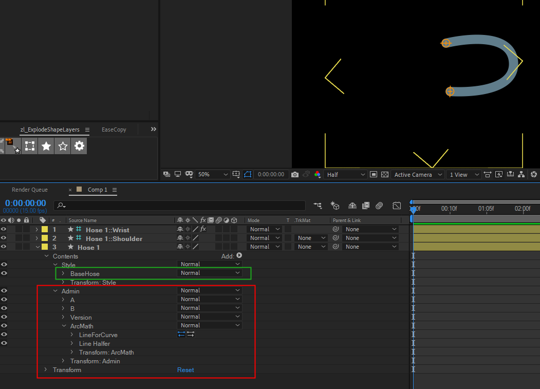The height and width of the screenshot is (389, 540).
Task: Open the viewer resolution Half dropdown
Action: click(346, 175)
